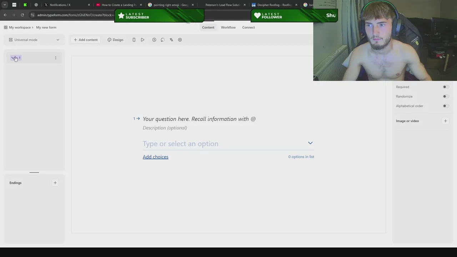Click My new form title
This screenshot has height=257, width=457.
coord(46,27)
